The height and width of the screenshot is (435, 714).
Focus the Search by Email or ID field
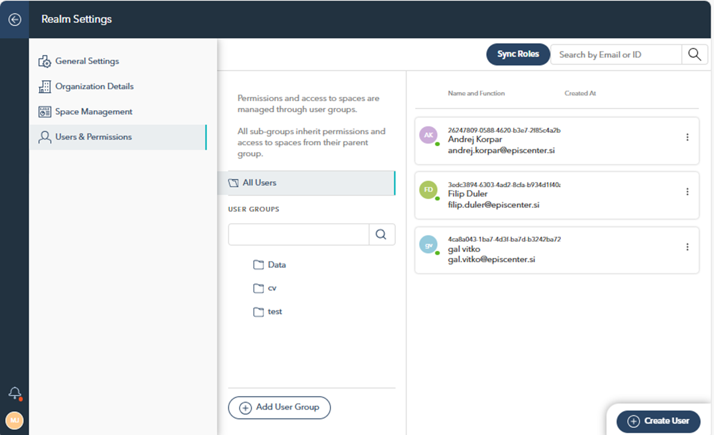[616, 55]
